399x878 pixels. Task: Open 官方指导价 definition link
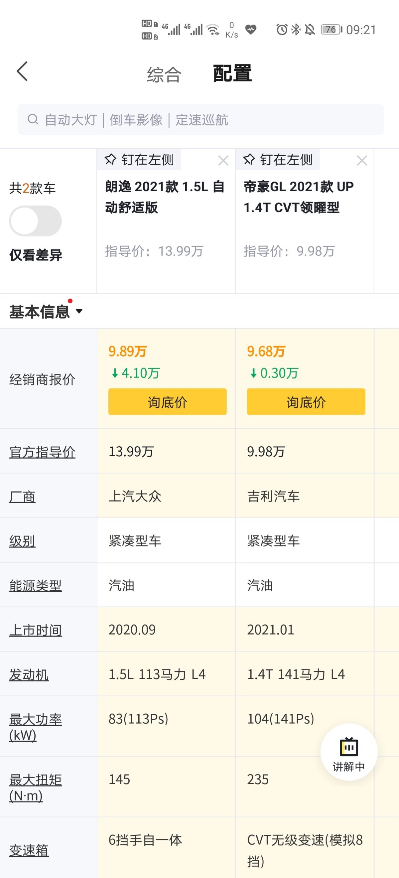pyautogui.click(x=42, y=452)
